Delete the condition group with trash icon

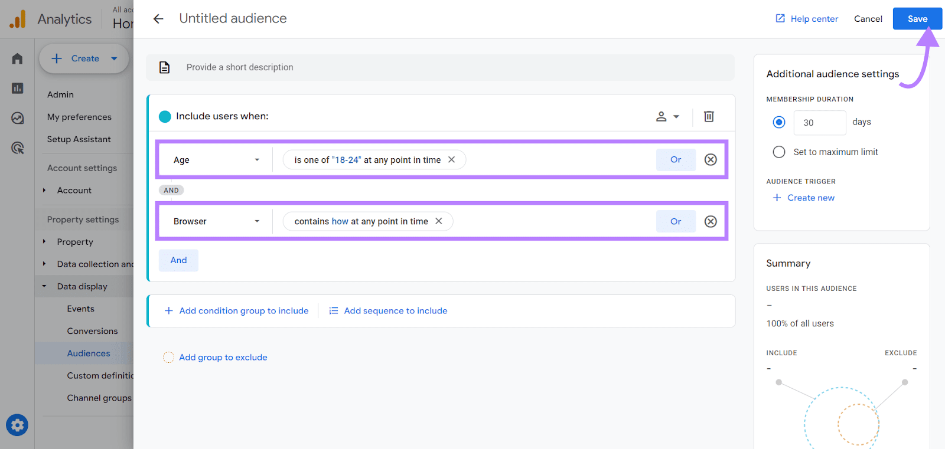pyautogui.click(x=709, y=116)
